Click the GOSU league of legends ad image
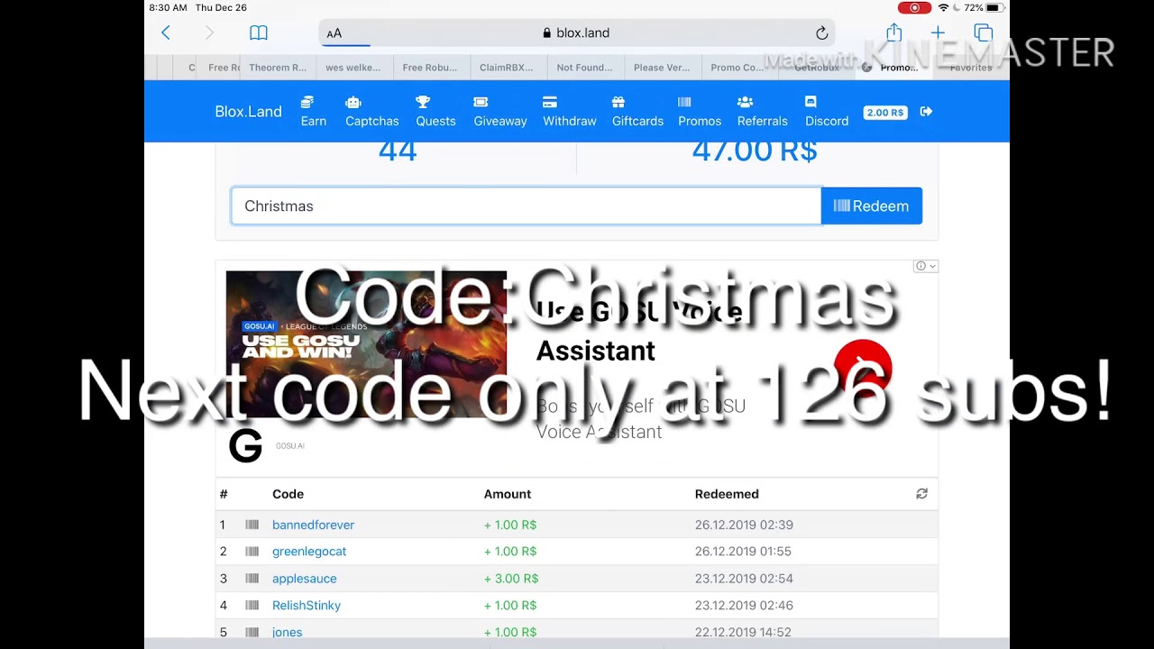Screen dimensions: 1154x649 (x=366, y=344)
